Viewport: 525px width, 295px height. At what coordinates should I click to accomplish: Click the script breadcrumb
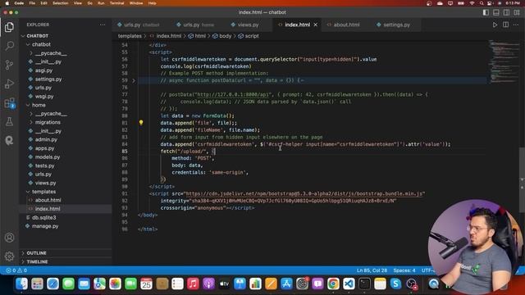tap(252, 36)
